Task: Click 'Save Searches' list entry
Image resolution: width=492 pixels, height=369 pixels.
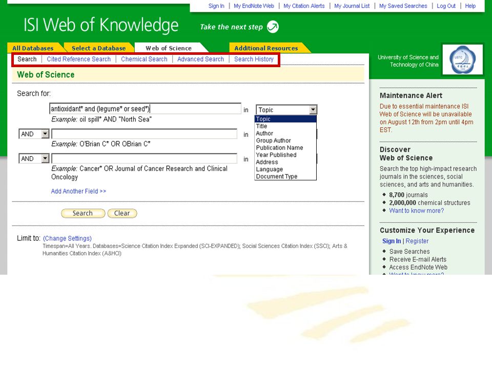Action: 409,251
